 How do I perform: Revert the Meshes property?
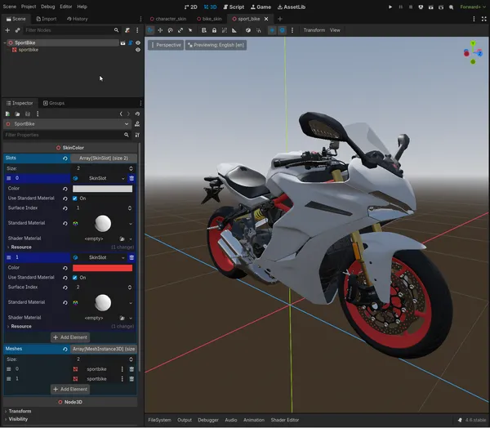click(x=65, y=350)
